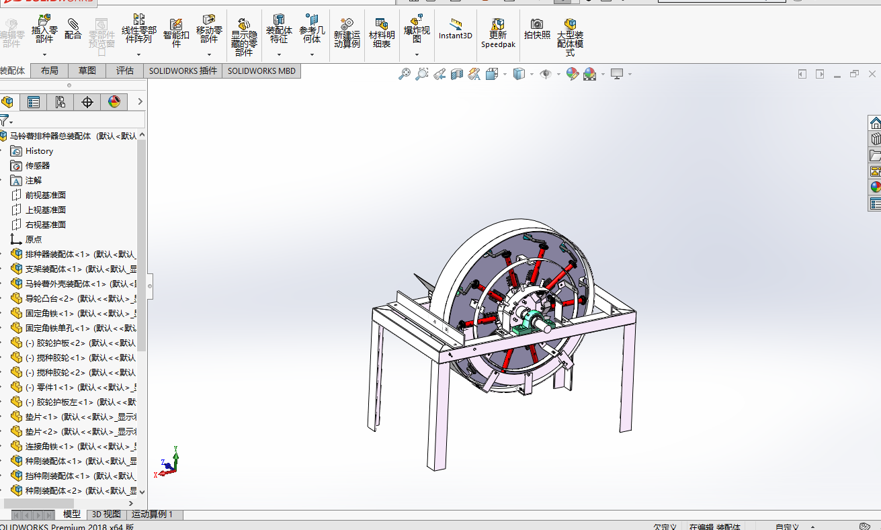Open the Apply Scene dropdown arrow
The image size is (881, 530).
tap(603, 74)
